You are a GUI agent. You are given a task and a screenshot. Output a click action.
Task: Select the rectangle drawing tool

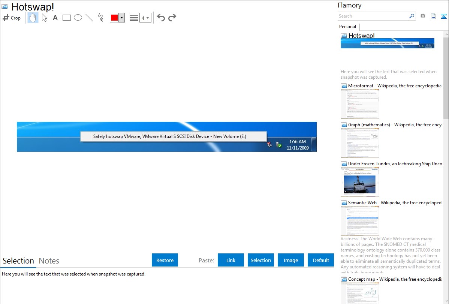pos(66,18)
